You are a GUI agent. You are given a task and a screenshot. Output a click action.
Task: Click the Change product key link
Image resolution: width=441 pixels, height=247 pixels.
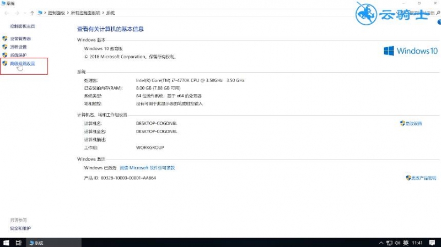click(x=423, y=178)
